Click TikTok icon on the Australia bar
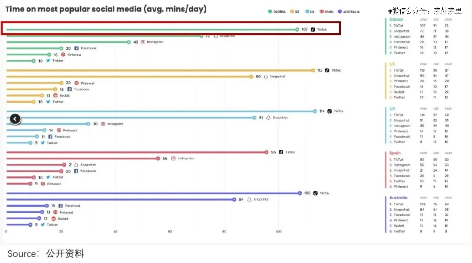The width and height of the screenshot is (472, 263). tap(315, 193)
